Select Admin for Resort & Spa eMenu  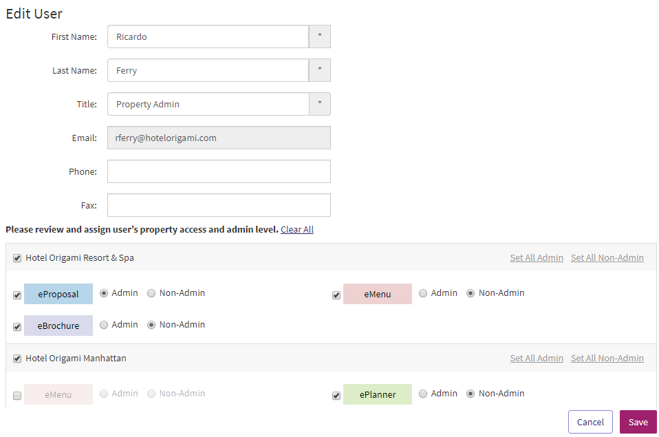[423, 293]
